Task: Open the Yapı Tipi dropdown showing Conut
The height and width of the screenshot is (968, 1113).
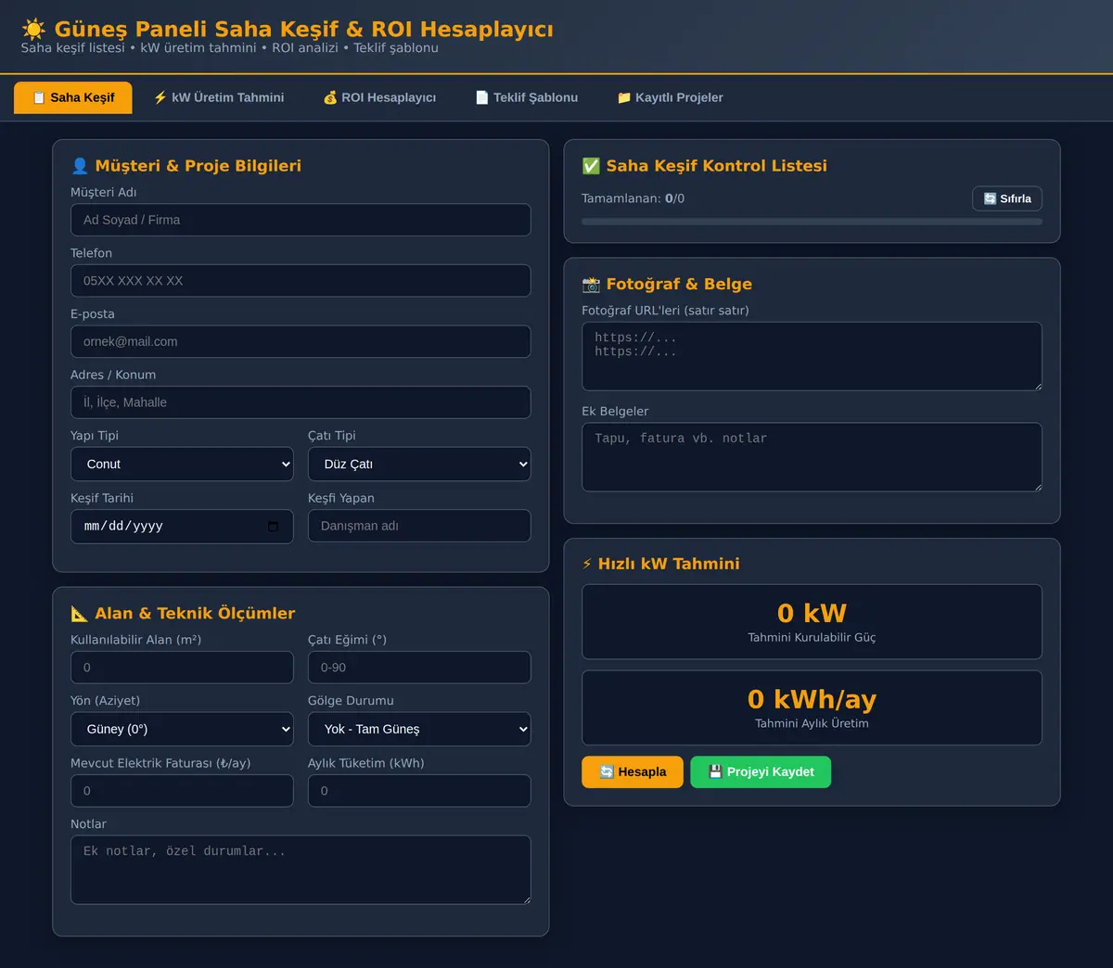Action: coord(182,465)
